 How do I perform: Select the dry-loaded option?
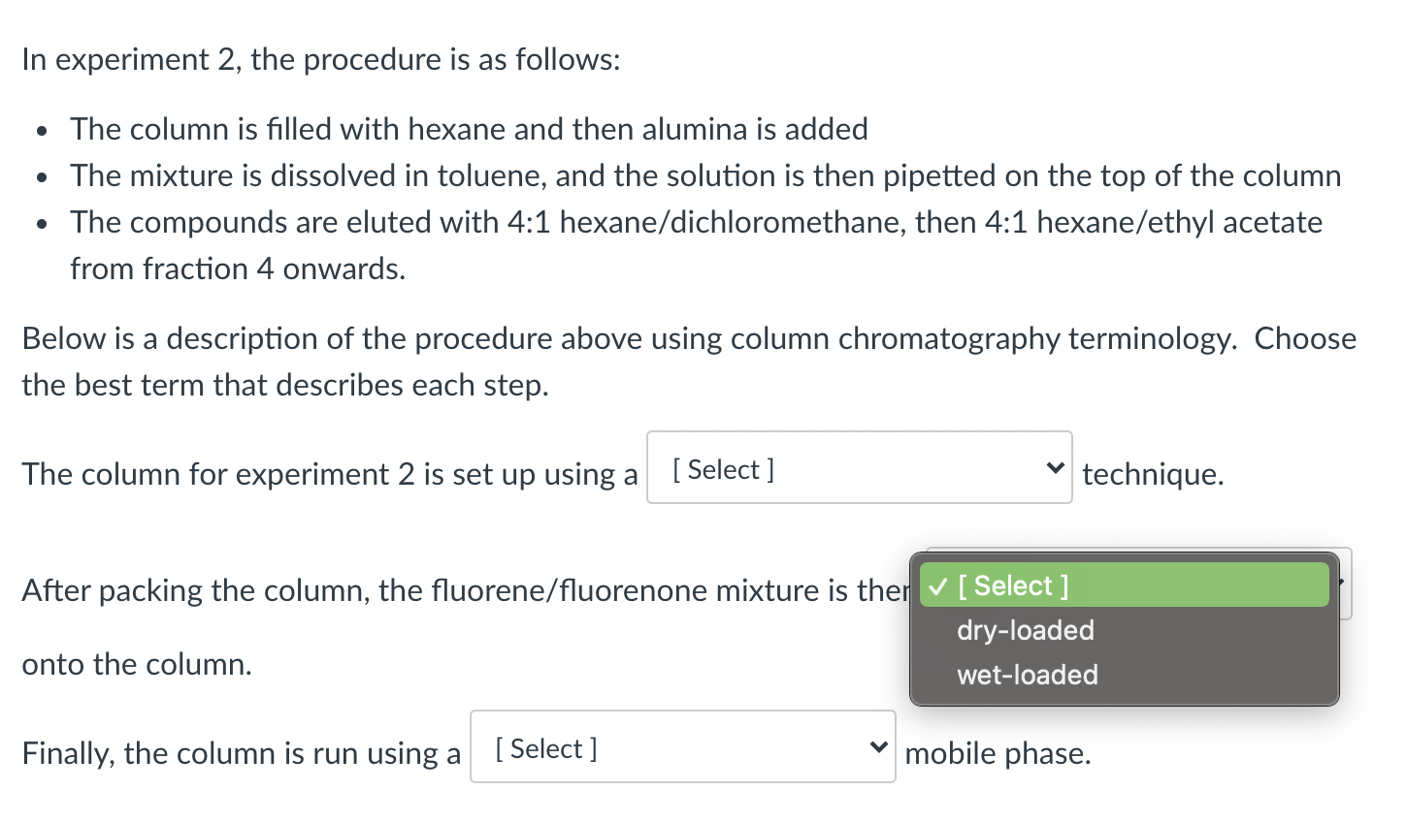(x=1024, y=630)
